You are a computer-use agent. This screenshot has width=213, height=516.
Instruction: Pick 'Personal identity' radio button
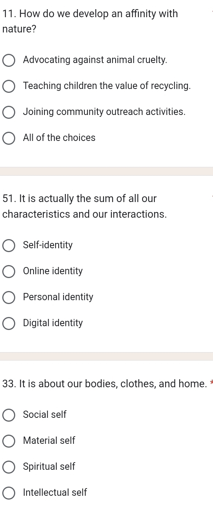pos(9,298)
